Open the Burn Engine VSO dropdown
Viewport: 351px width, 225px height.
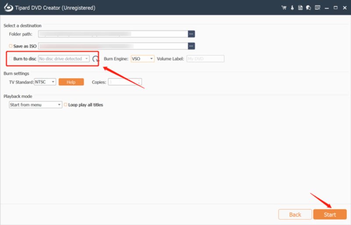(x=143, y=59)
